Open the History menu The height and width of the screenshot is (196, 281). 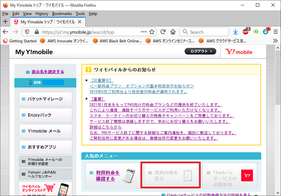42,14
